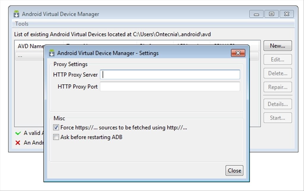
Task: Open the Tools menu
Action: pos(22,24)
